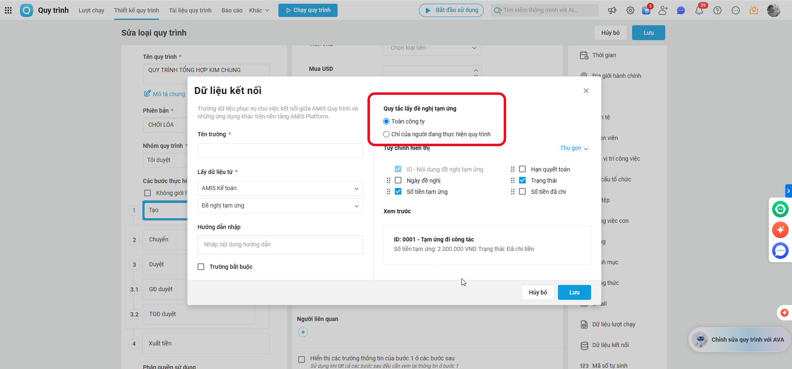Viewport: 792px width, 369px height.
Task: Open settings gear icon in top bar
Action: [x=630, y=10]
